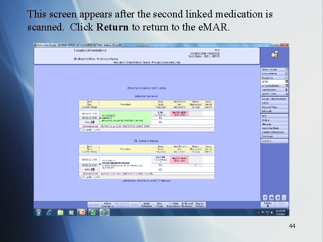Open Transfusions in the sidebar
The image size is (323, 242).
(275, 90)
